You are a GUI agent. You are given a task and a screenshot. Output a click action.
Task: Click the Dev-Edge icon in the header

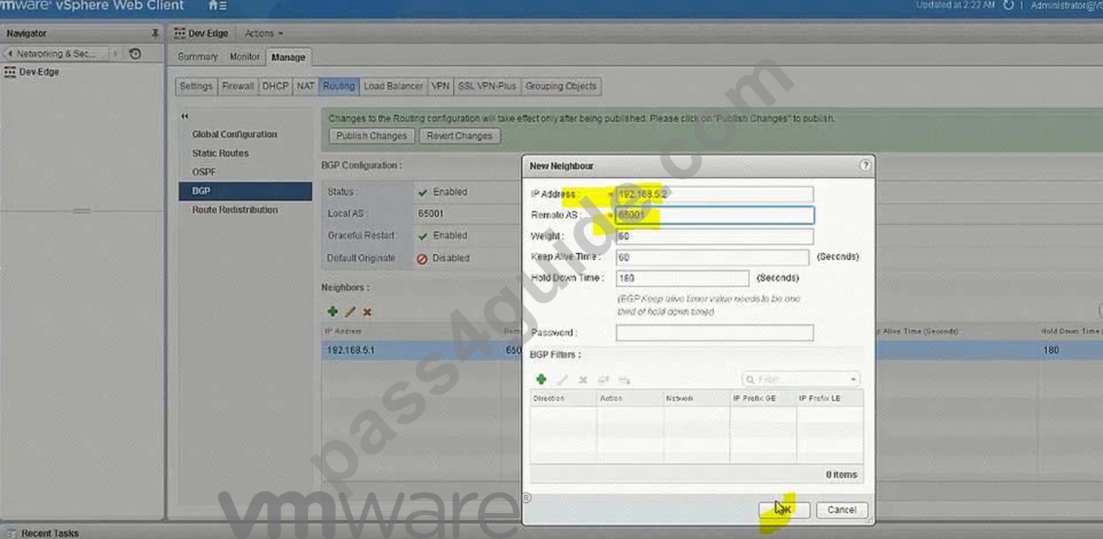(x=180, y=34)
